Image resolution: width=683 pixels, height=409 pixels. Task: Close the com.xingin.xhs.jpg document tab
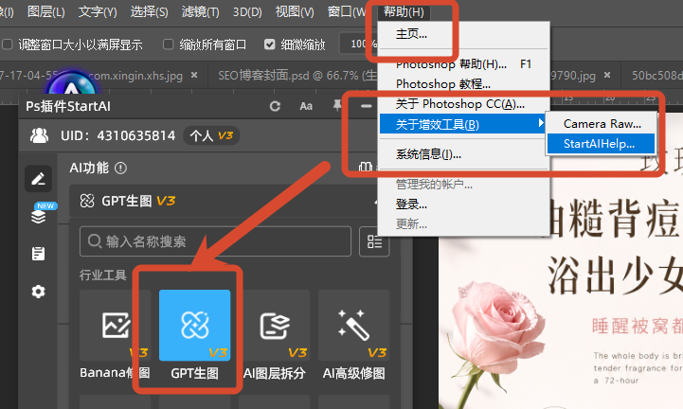pos(194,75)
